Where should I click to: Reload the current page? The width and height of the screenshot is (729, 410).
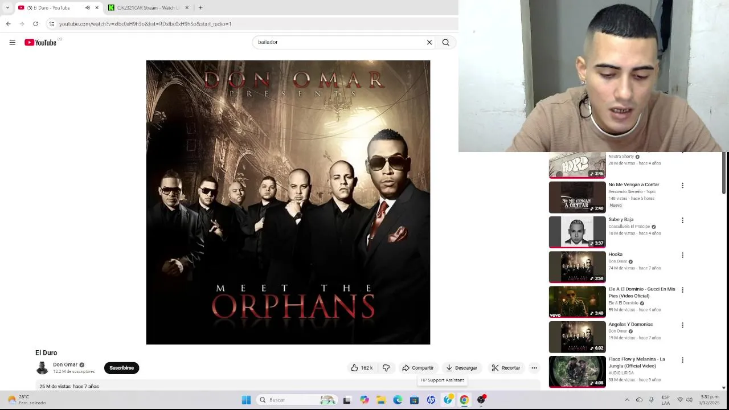point(35,24)
